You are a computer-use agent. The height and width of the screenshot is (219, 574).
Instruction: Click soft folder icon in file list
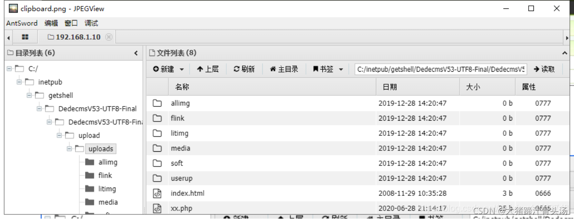[x=157, y=163]
